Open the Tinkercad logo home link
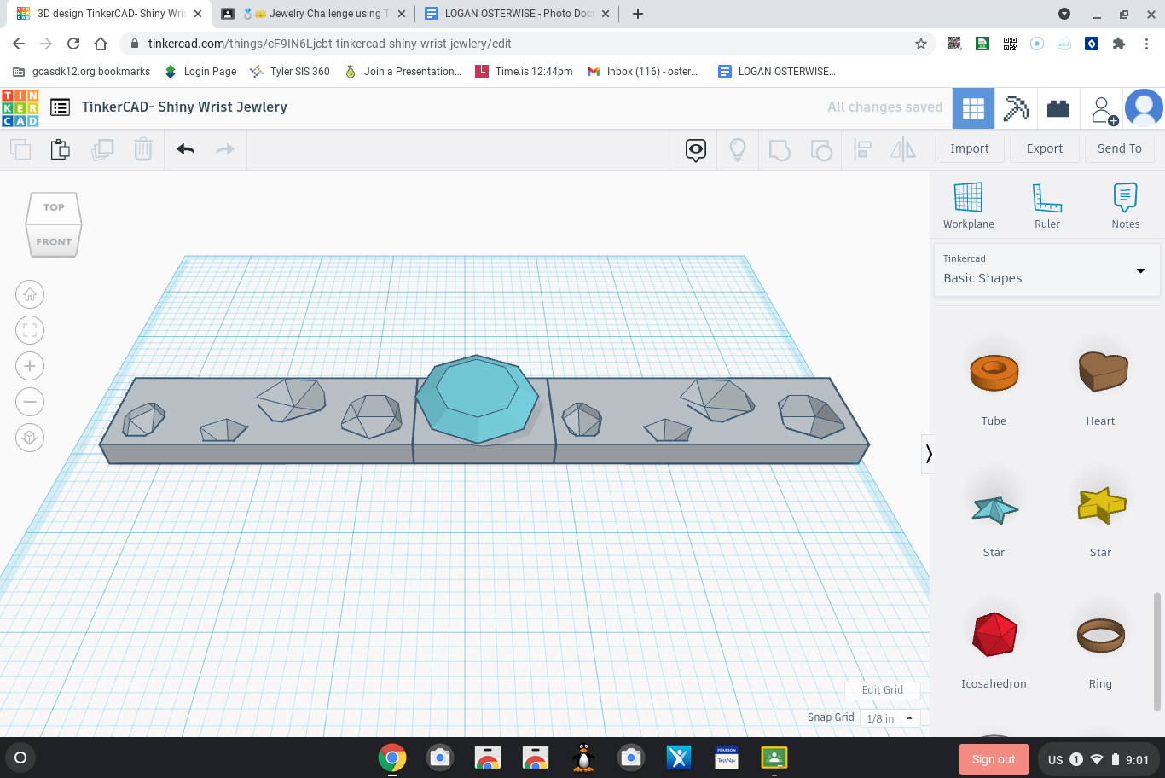Image resolution: width=1165 pixels, height=778 pixels. [20, 108]
